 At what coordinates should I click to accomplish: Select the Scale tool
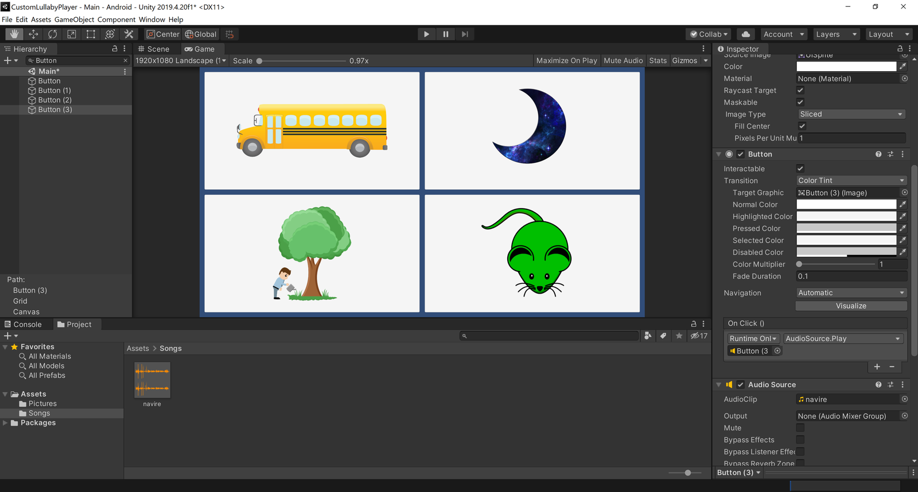pos(72,34)
